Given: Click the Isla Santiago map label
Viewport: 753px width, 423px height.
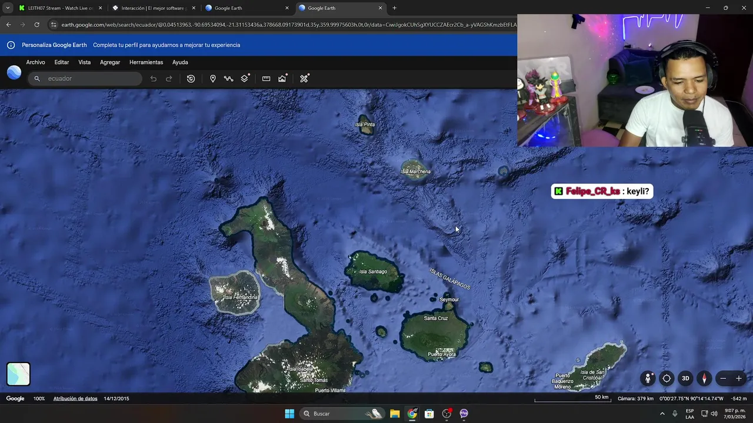Looking at the screenshot, I should pos(373,272).
